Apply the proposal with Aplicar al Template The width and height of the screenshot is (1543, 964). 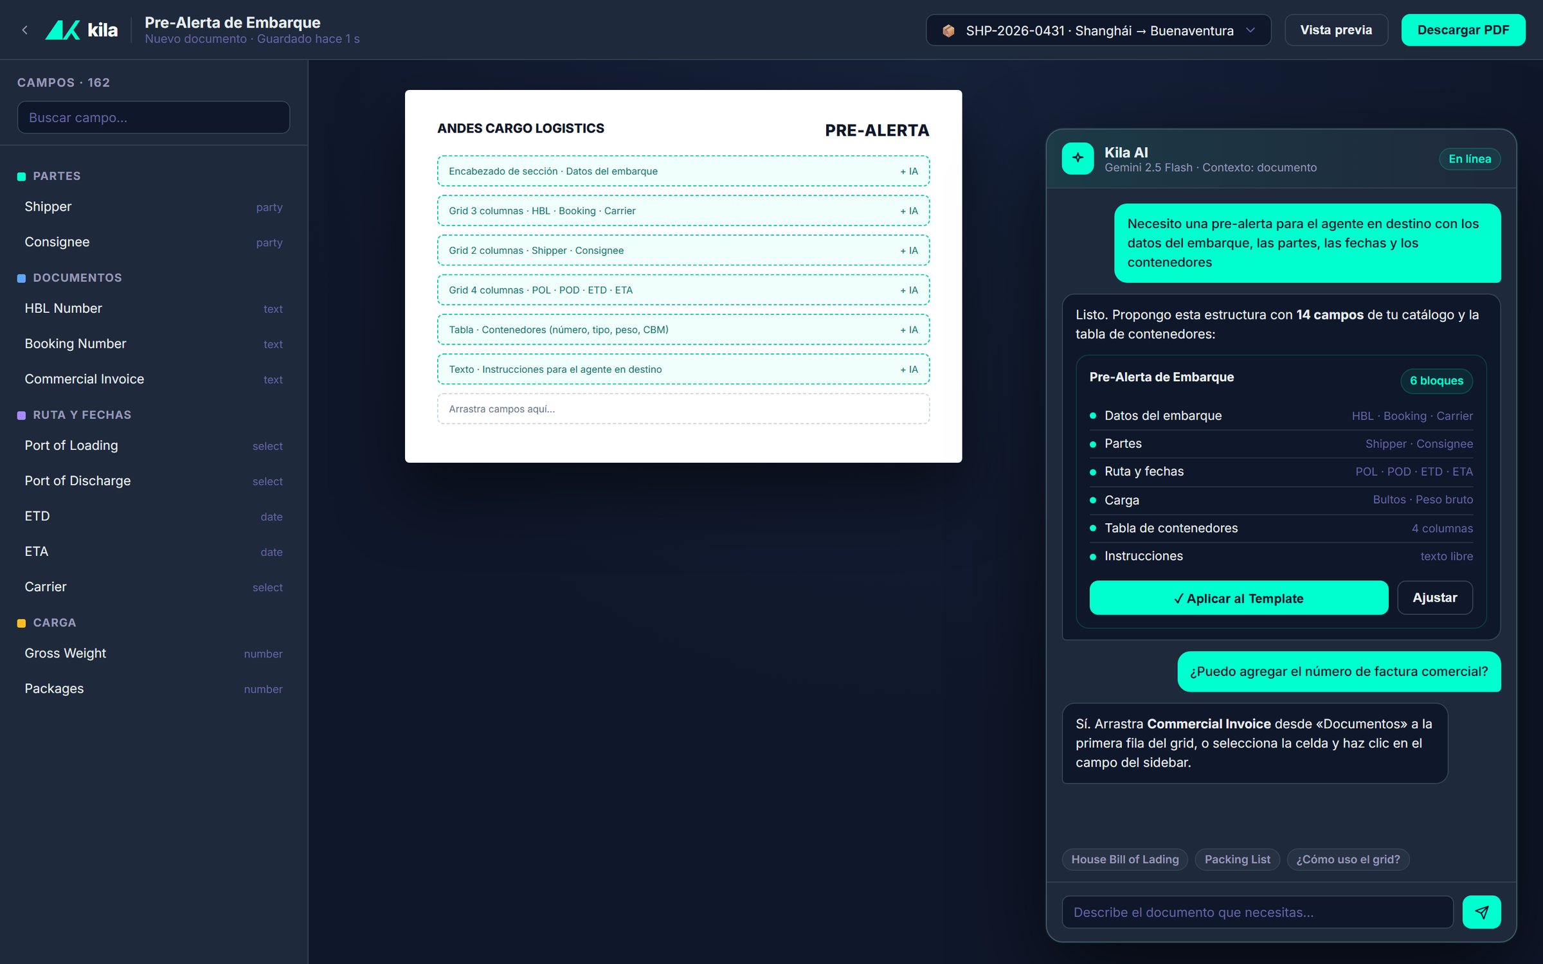(x=1238, y=598)
